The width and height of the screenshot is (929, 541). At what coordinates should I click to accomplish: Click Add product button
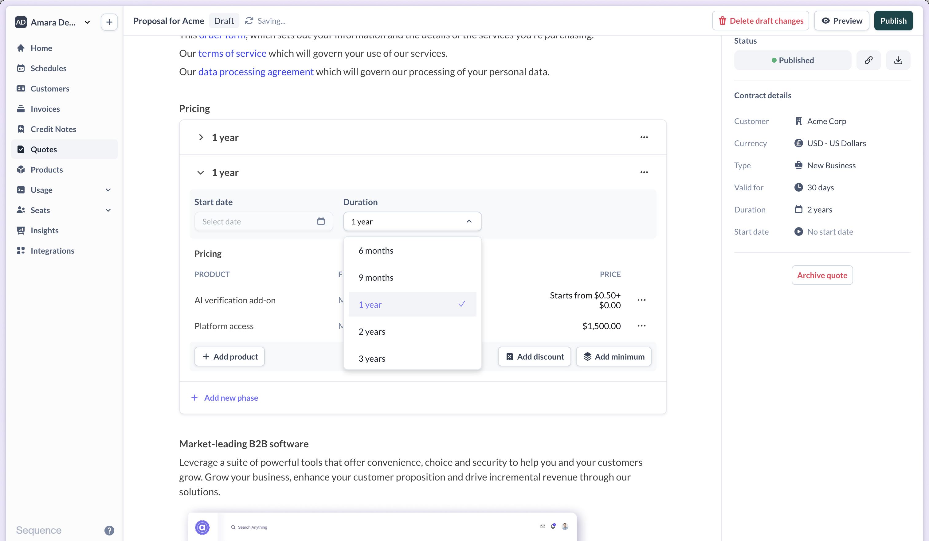click(x=229, y=356)
